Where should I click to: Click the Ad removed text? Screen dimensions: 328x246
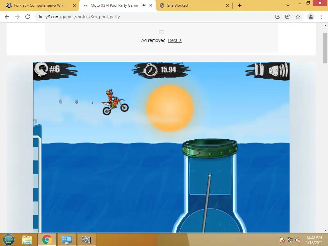click(x=154, y=40)
